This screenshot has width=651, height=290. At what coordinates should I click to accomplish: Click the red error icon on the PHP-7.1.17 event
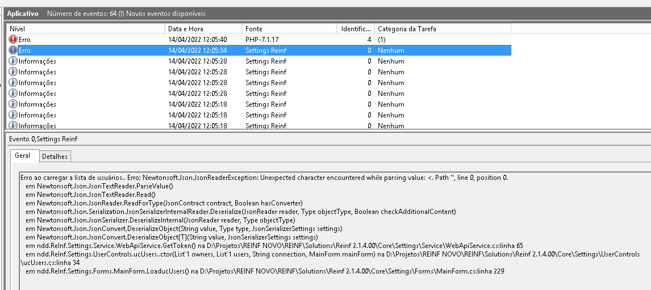[13, 40]
